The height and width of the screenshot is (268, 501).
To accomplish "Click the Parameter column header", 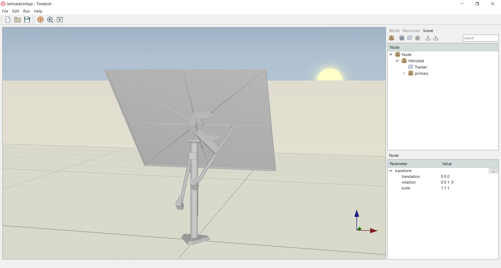I will (x=414, y=164).
